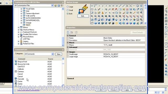The height and width of the screenshot is (94, 168).
Task: Click the save customization files toolbar icon
Action: [59, 5]
